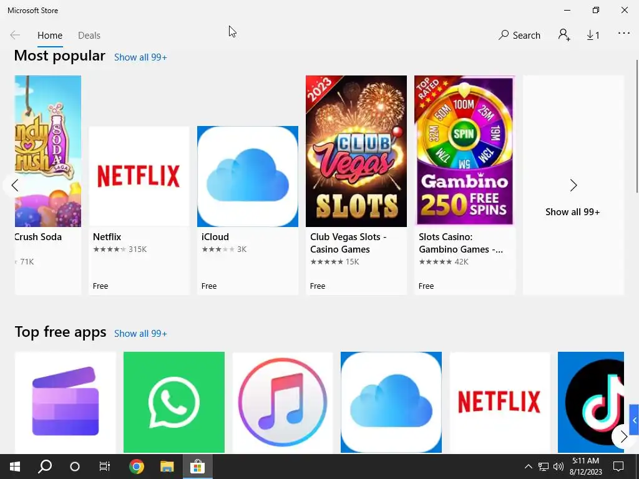Click Gambino 42K star rating
Viewport: 639px width, 479px height.
pos(444,262)
